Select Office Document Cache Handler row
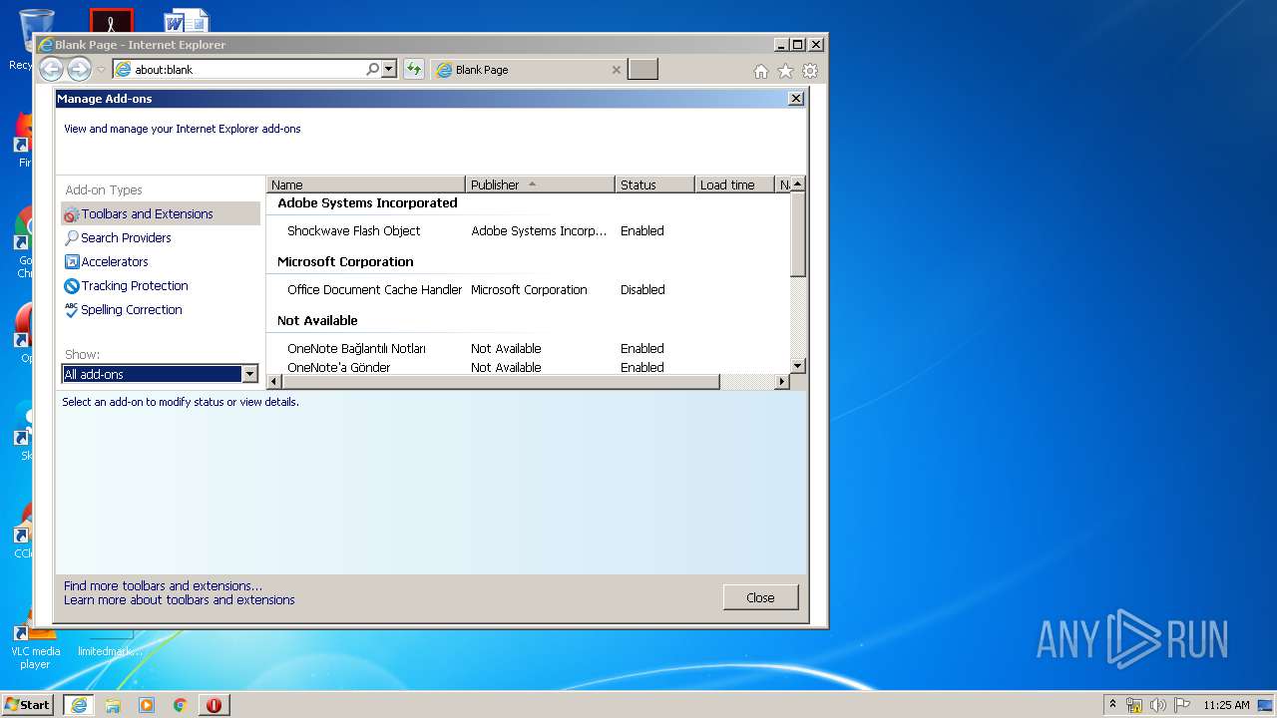Viewport: 1277px width, 718px height. pos(528,289)
